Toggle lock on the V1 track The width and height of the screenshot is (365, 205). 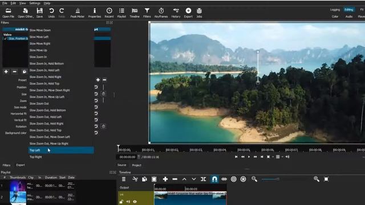(x=121, y=202)
